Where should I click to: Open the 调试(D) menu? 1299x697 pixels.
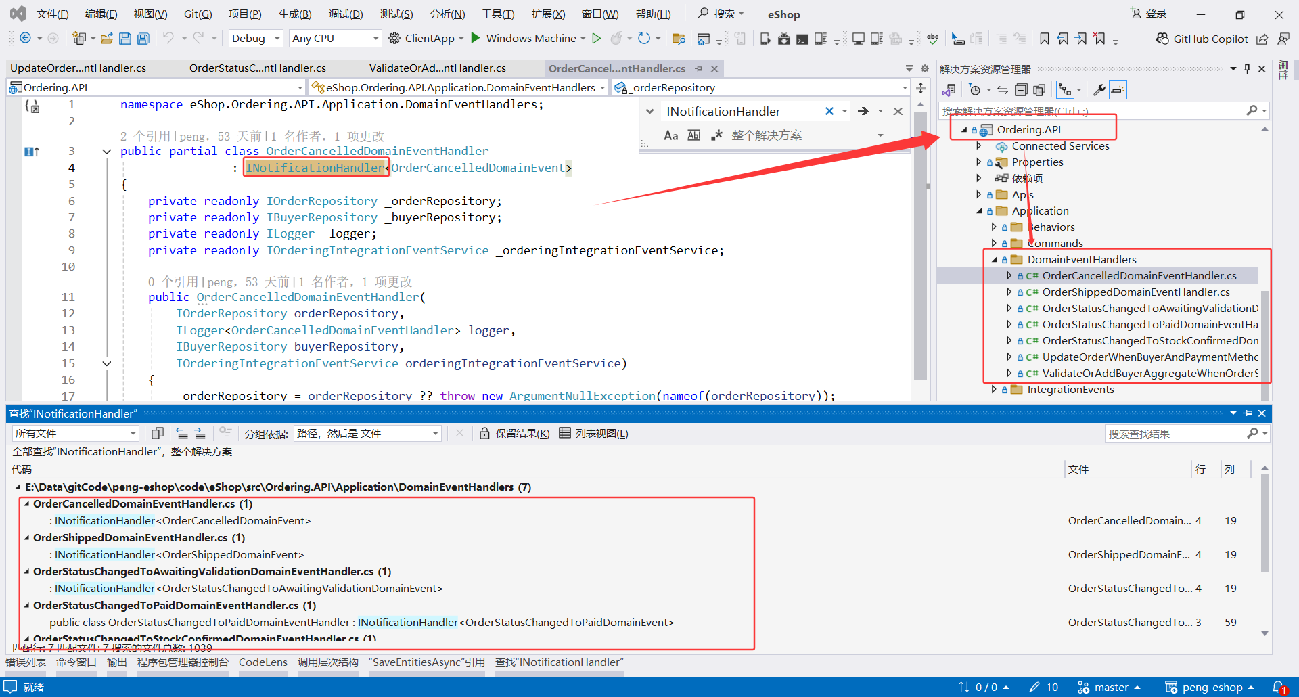[346, 14]
